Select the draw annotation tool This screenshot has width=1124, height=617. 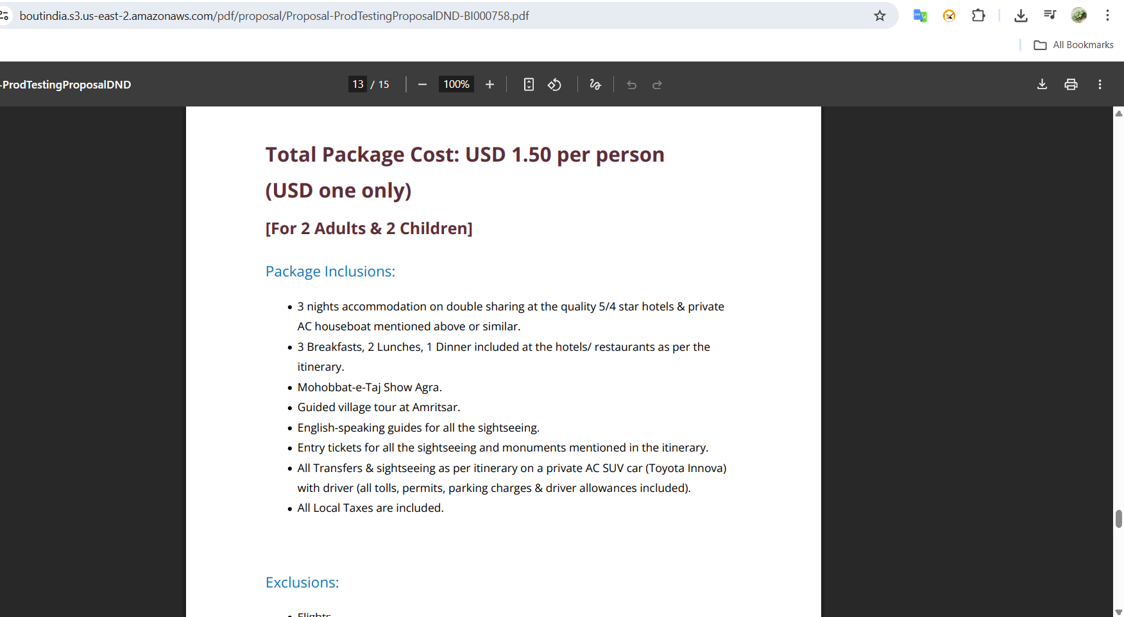pos(595,85)
